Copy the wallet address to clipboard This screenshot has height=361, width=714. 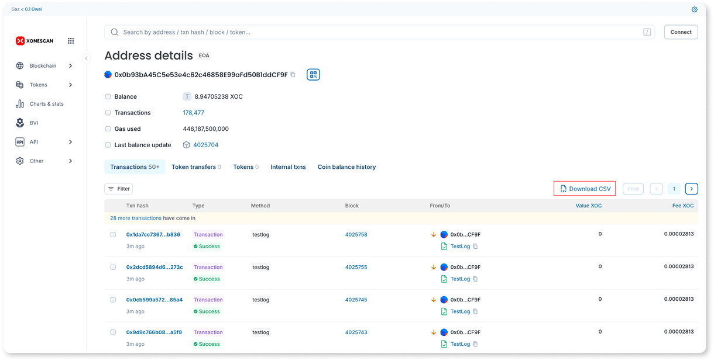click(293, 75)
